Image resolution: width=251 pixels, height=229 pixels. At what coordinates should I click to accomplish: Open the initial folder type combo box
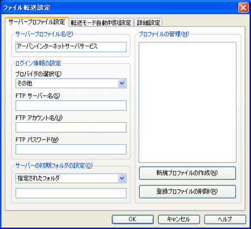71,178
